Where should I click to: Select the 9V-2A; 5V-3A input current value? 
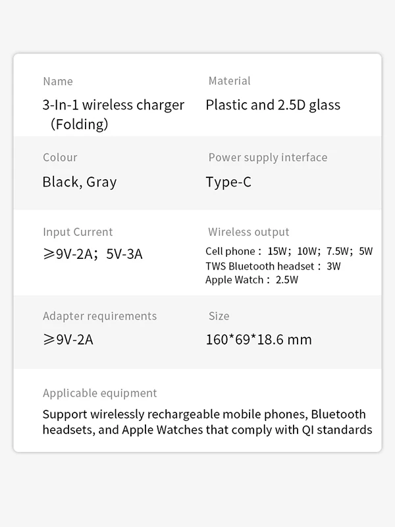(x=92, y=254)
